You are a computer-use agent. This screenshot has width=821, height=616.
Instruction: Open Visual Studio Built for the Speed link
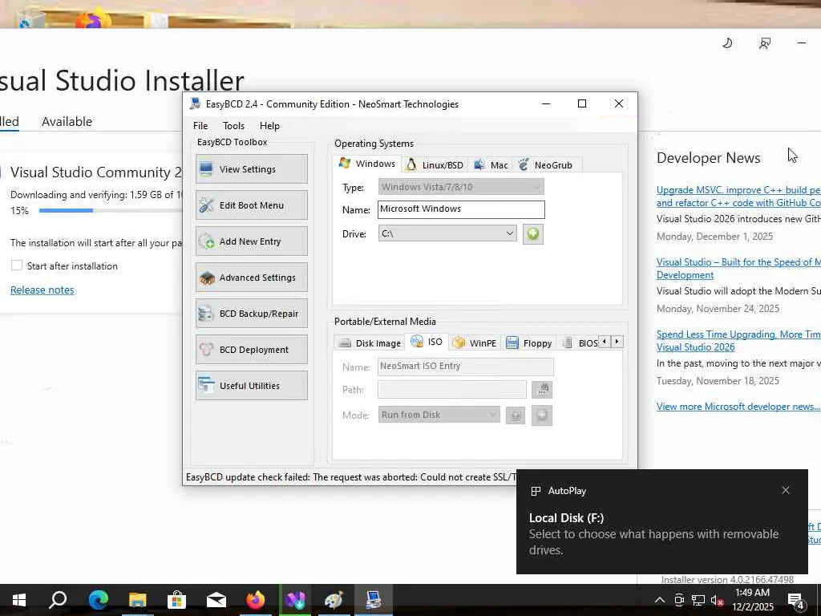tap(738, 269)
